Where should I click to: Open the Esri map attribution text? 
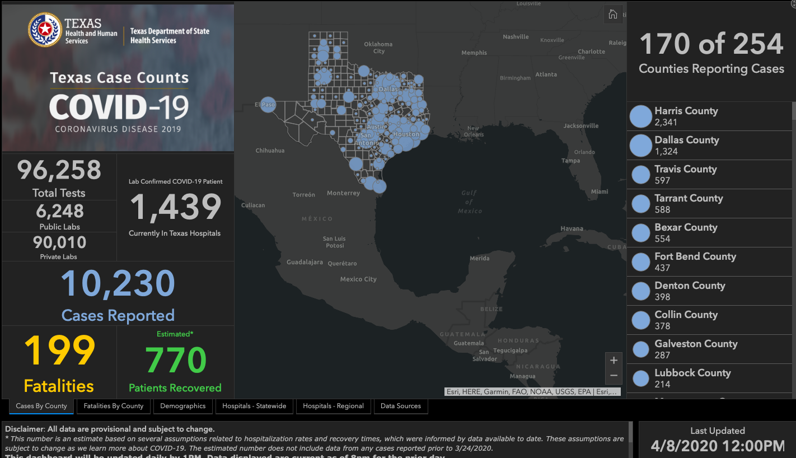[533, 392]
